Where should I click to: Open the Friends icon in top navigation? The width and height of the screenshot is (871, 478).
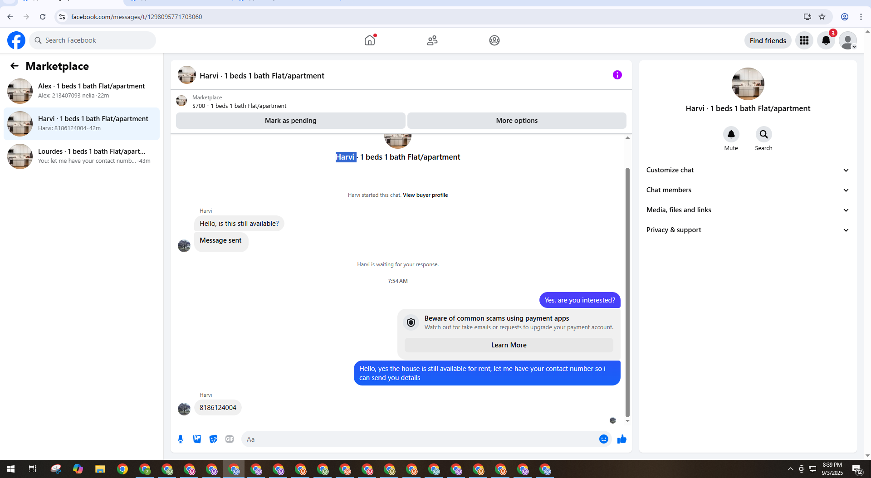pyautogui.click(x=432, y=40)
